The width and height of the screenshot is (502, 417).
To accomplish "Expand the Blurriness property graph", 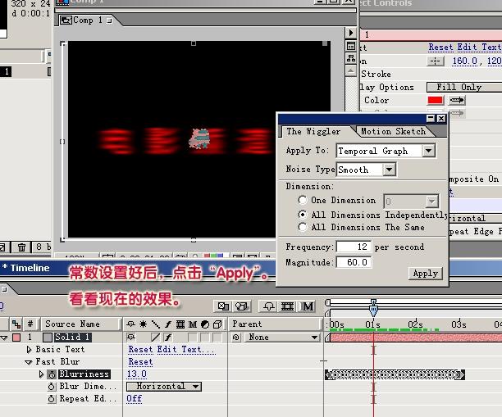I will [41, 374].
